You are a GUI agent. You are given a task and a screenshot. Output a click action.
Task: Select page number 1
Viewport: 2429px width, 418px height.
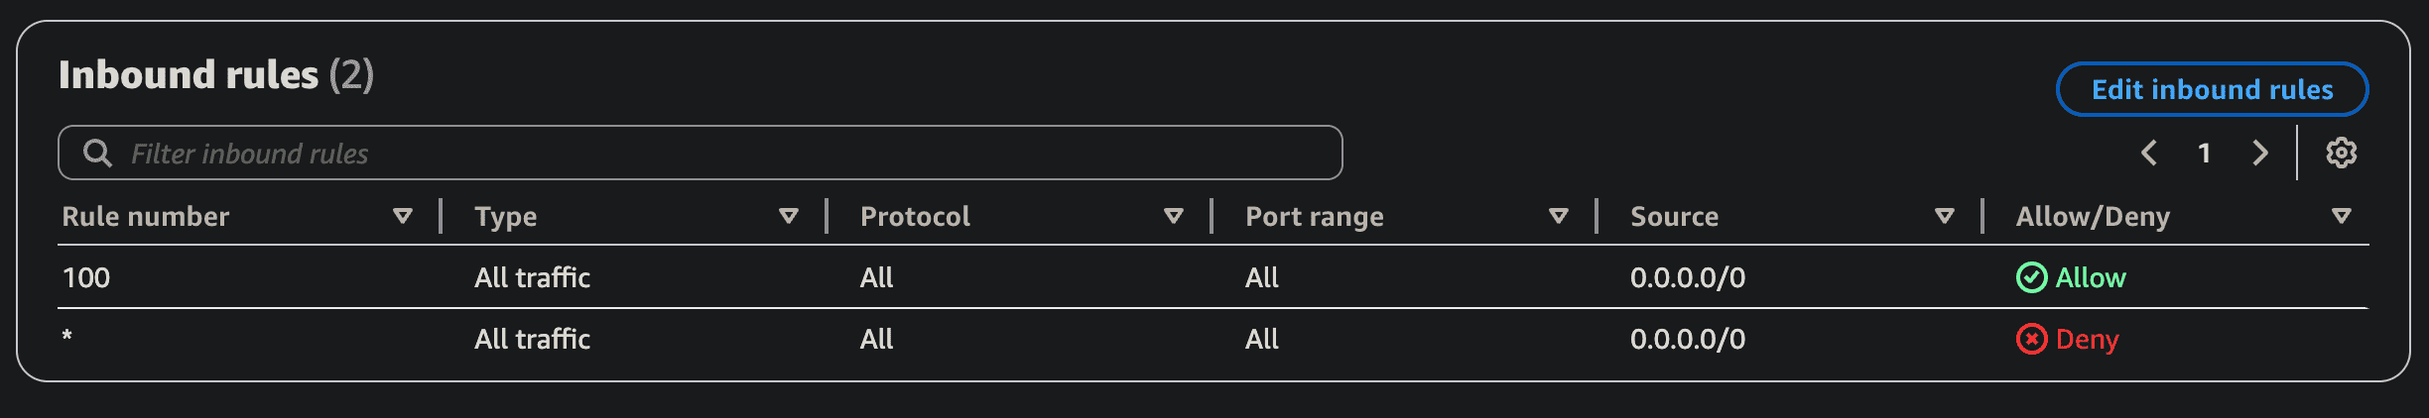pos(2204,153)
